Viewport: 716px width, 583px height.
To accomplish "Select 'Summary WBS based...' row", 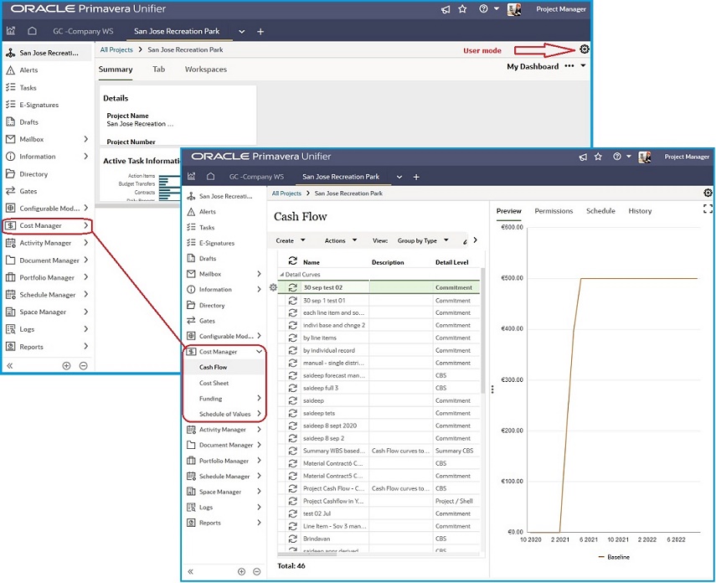I will 379,451.
